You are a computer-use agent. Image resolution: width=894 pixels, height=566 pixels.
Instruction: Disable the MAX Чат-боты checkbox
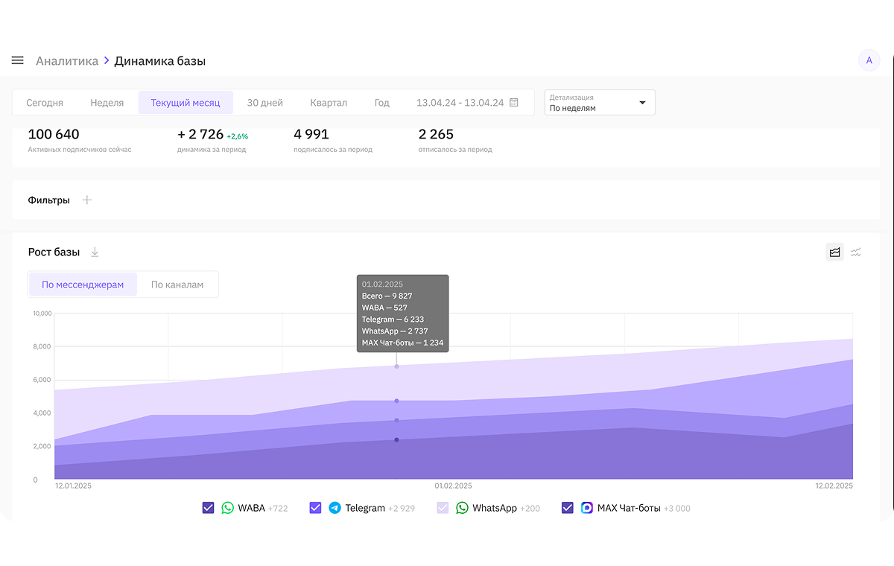[568, 508]
